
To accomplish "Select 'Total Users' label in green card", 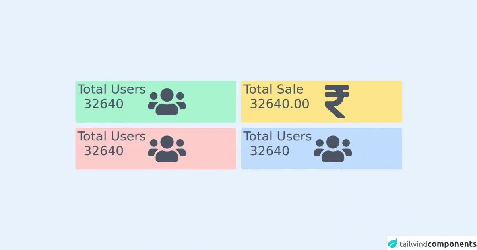I will (x=112, y=89).
